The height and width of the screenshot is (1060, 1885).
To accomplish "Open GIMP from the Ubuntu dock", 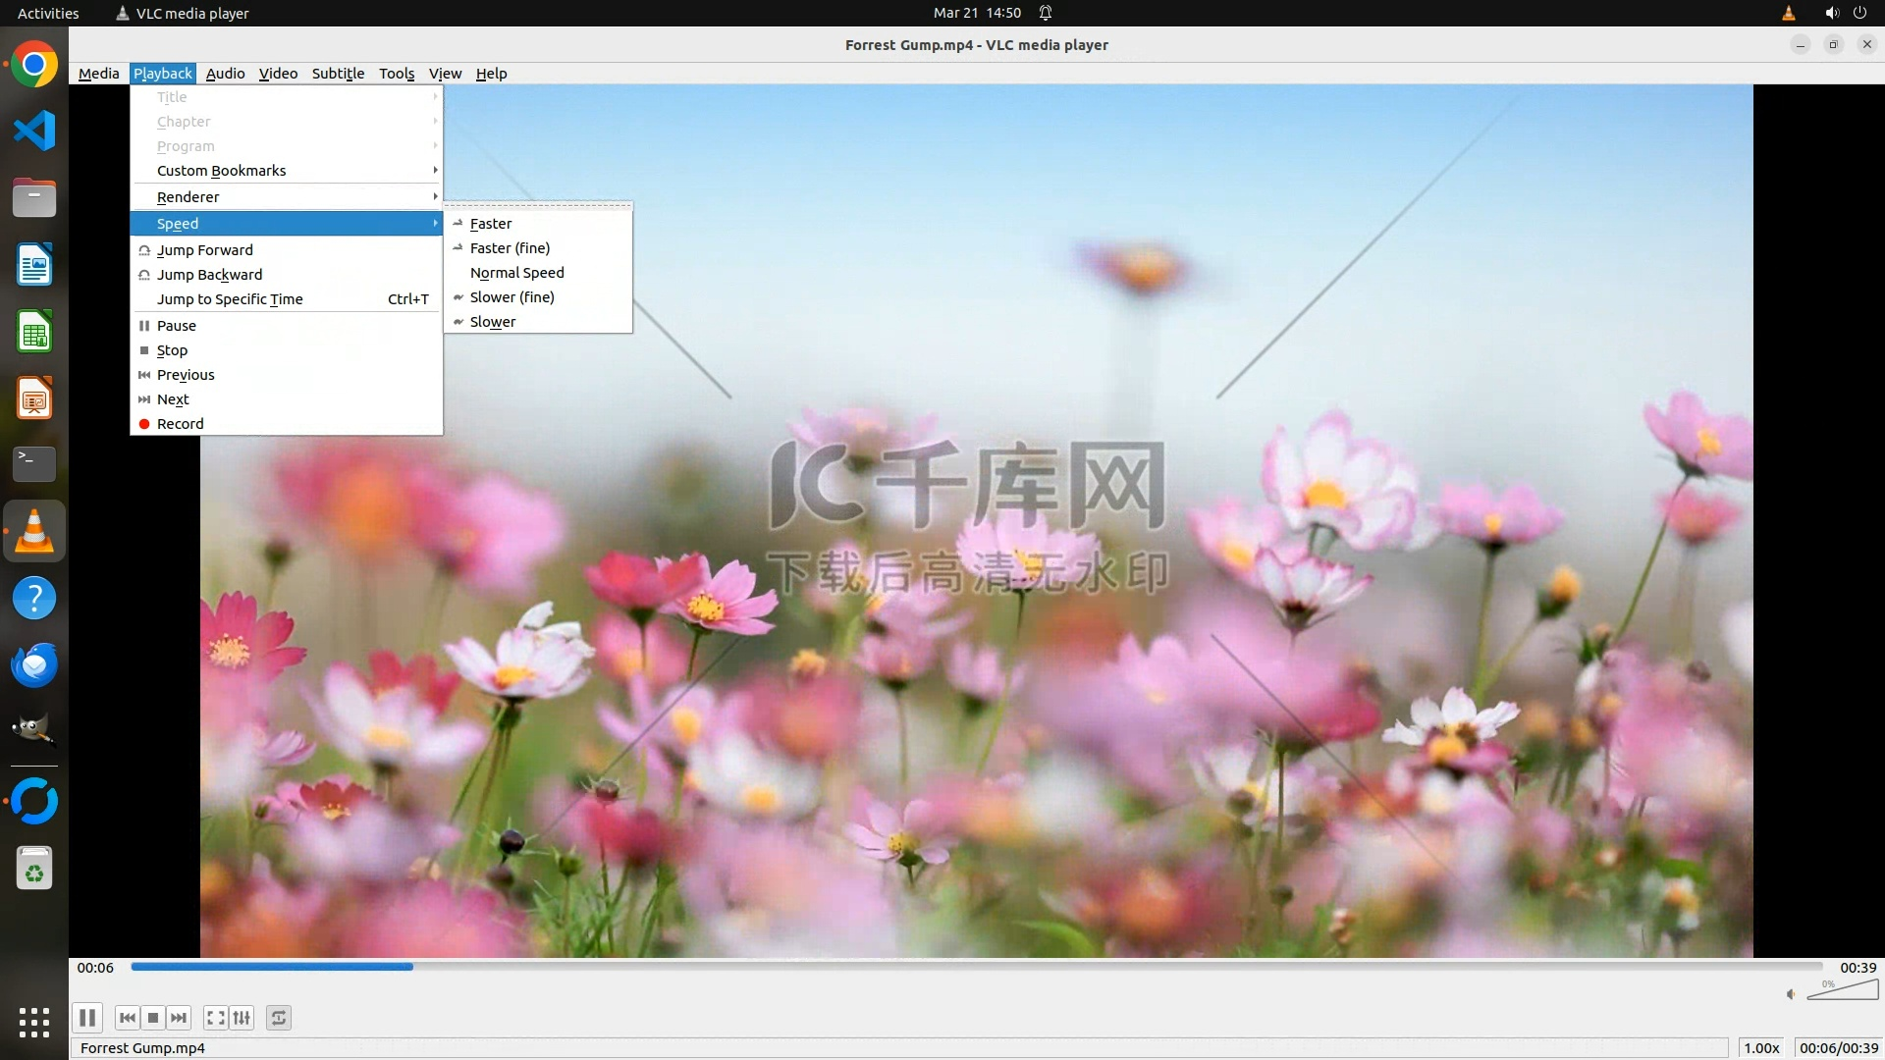I will (34, 730).
